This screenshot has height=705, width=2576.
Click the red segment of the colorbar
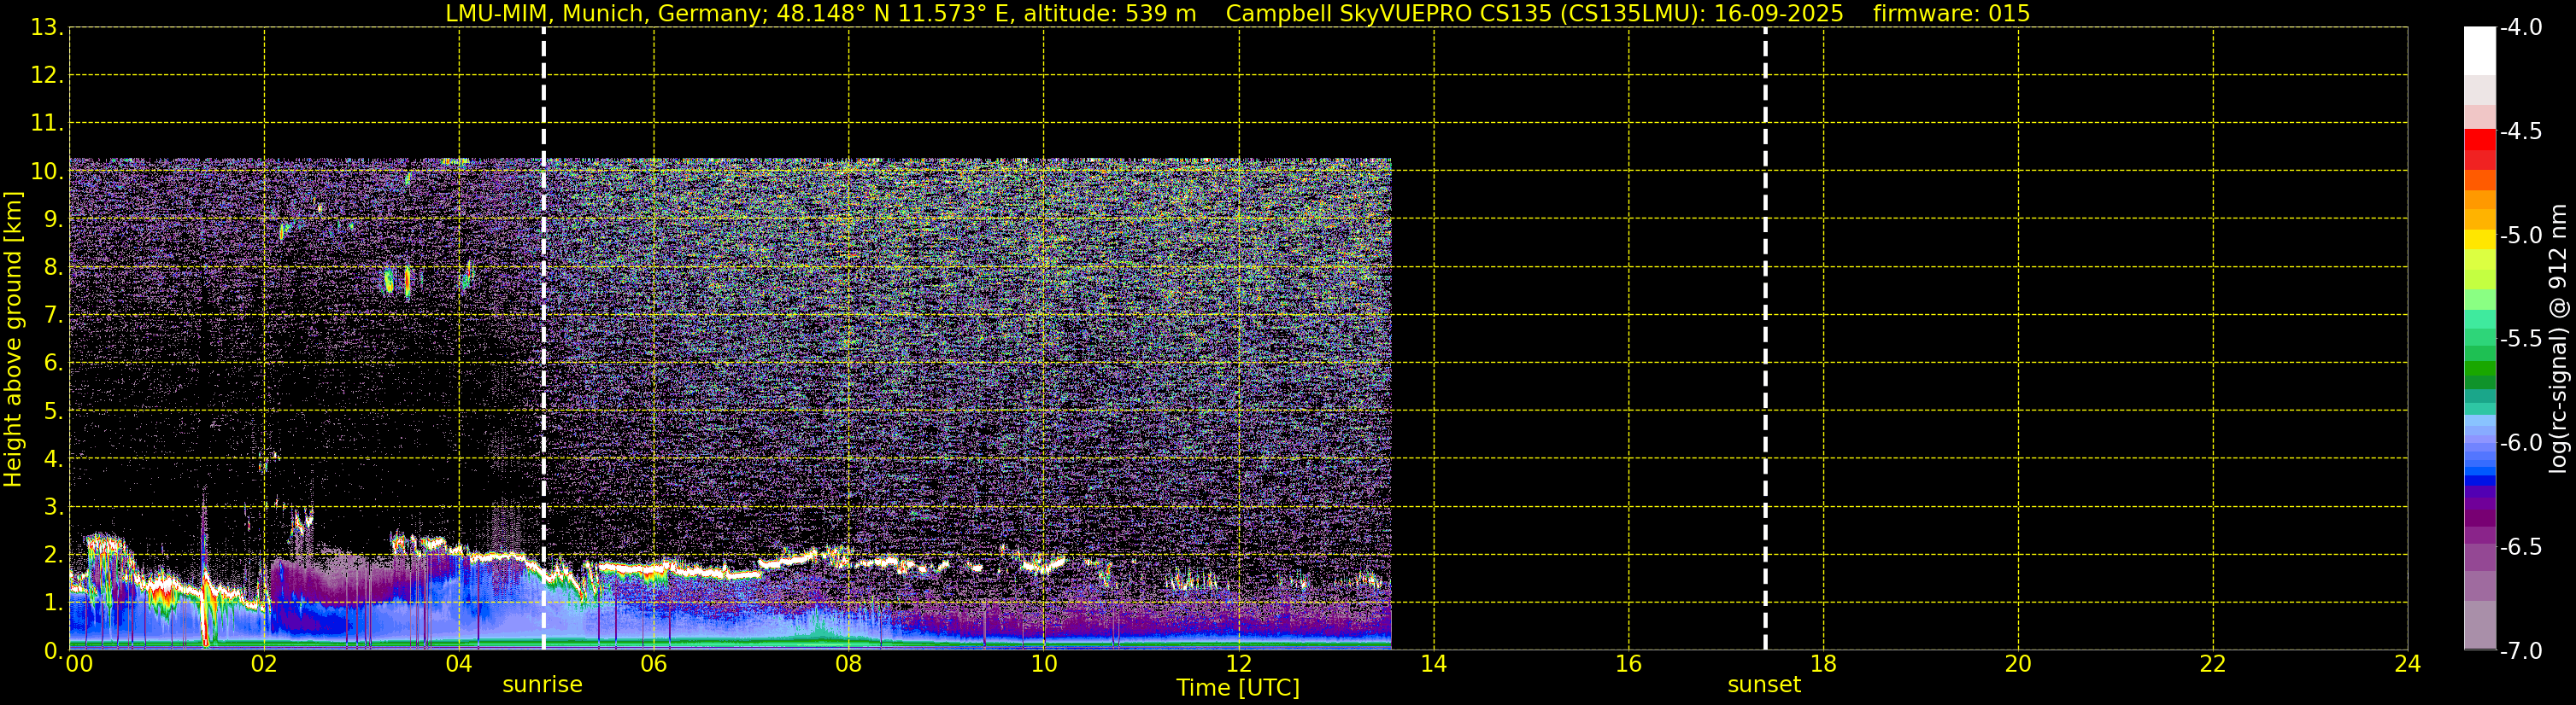coord(2480,140)
